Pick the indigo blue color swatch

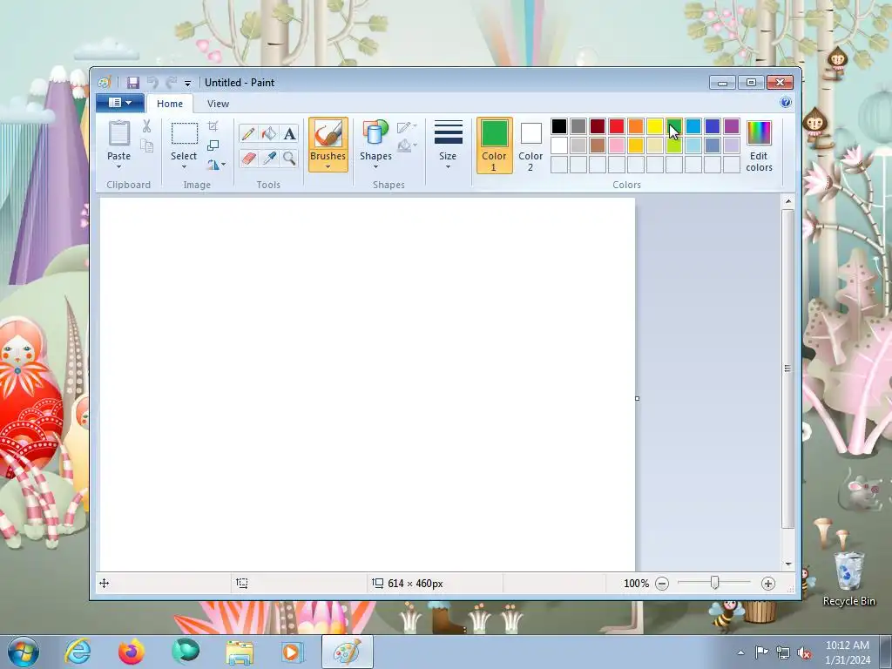[x=713, y=125]
